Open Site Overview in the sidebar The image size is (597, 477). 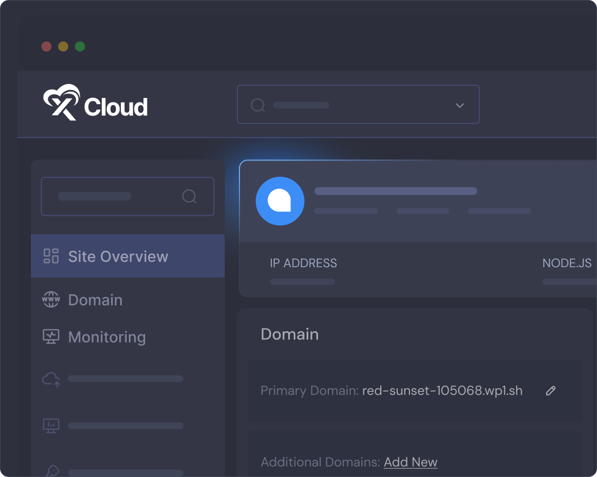pyautogui.click(x=127, y=256)
